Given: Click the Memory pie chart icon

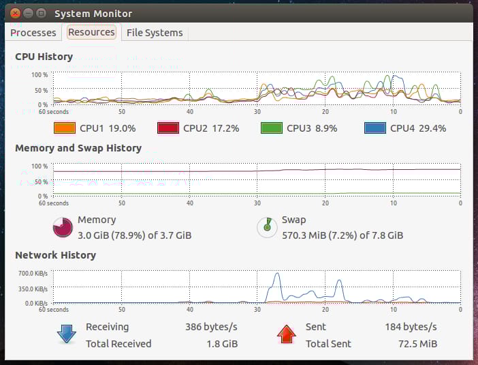Looking at the screenshot, I should point(63,227).
